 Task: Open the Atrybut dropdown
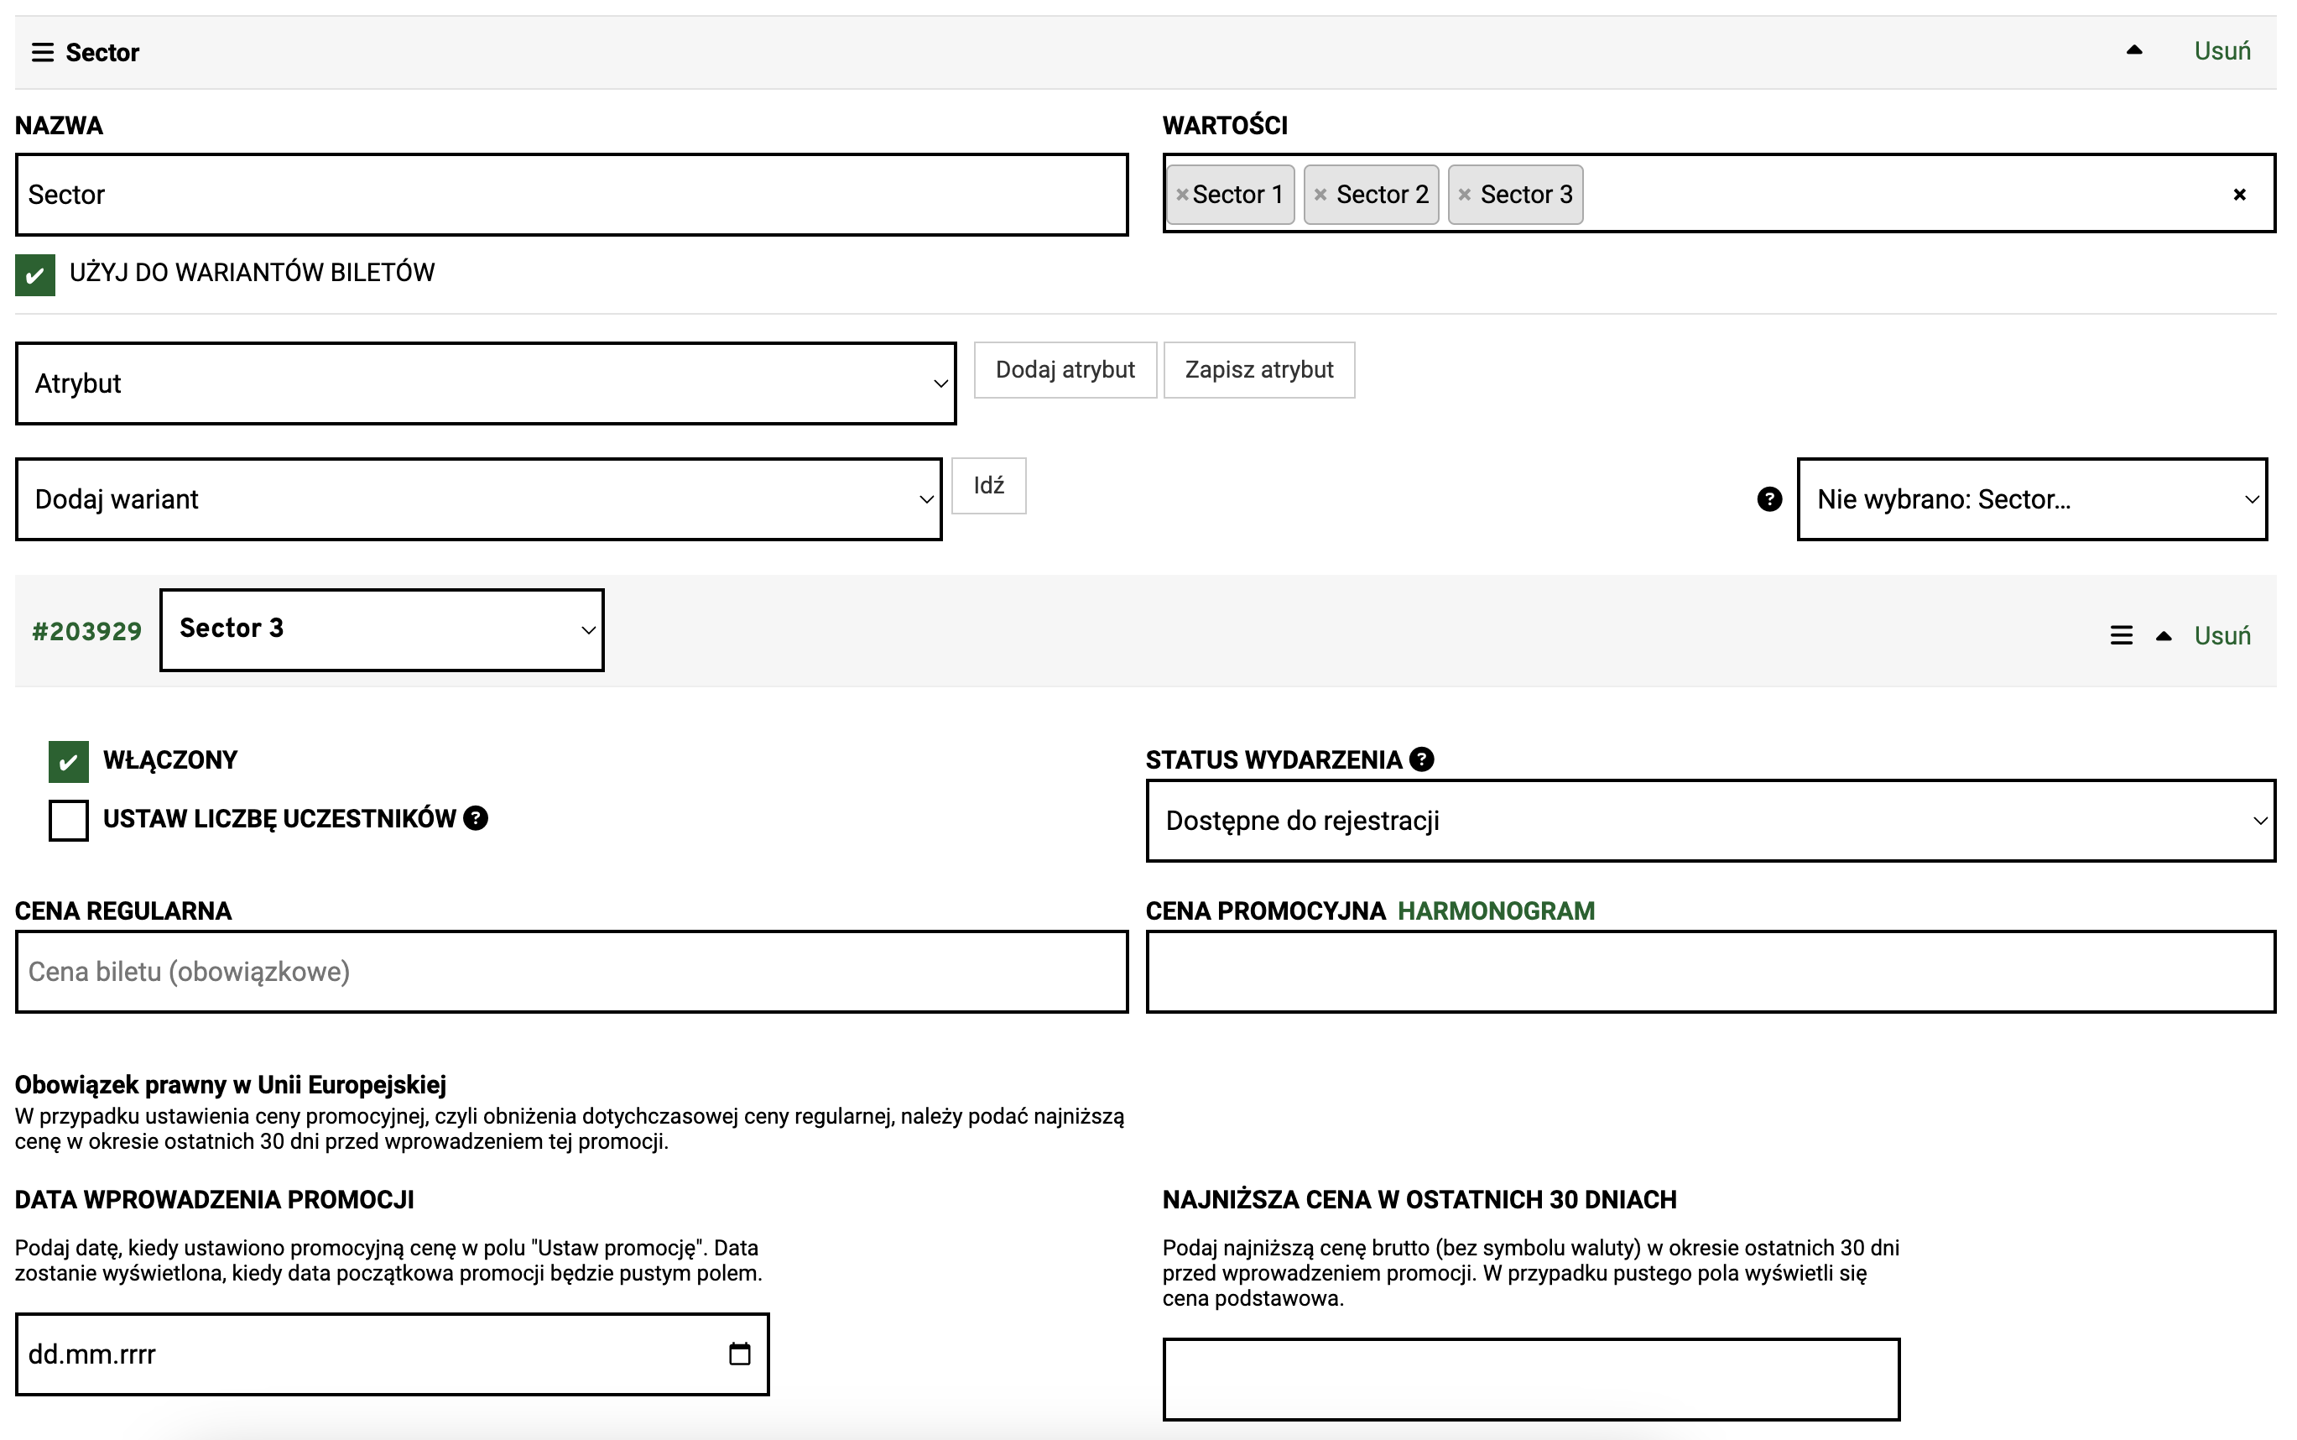click(486, 383)
